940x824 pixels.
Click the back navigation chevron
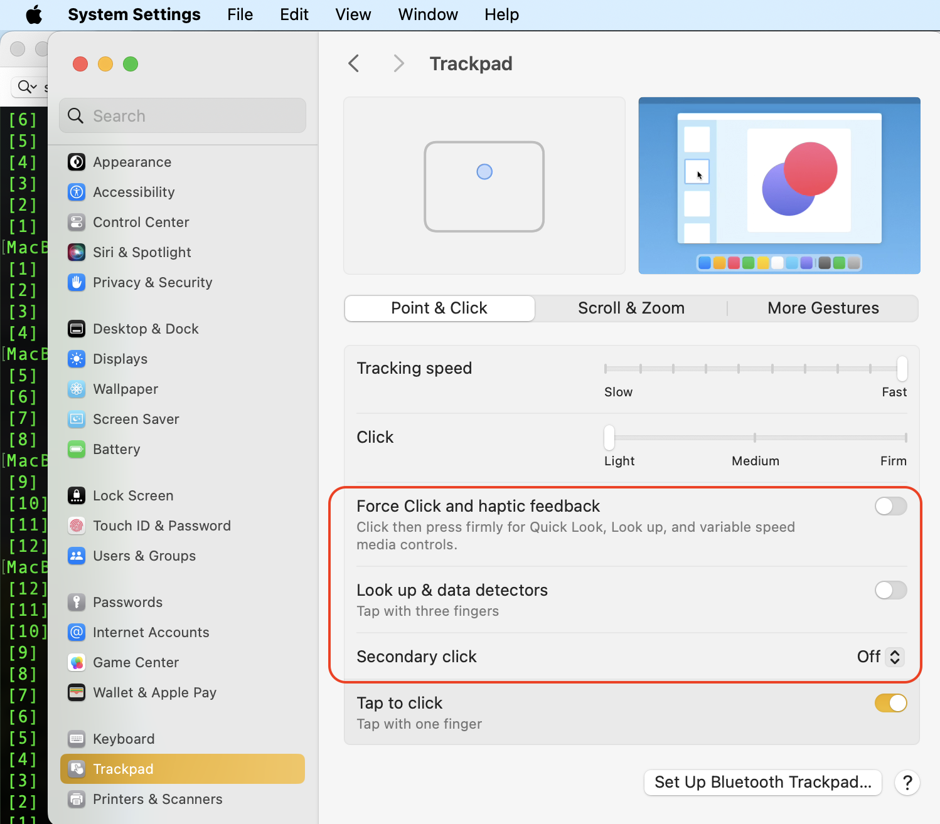pyautogui.click(x=353, y=63)
